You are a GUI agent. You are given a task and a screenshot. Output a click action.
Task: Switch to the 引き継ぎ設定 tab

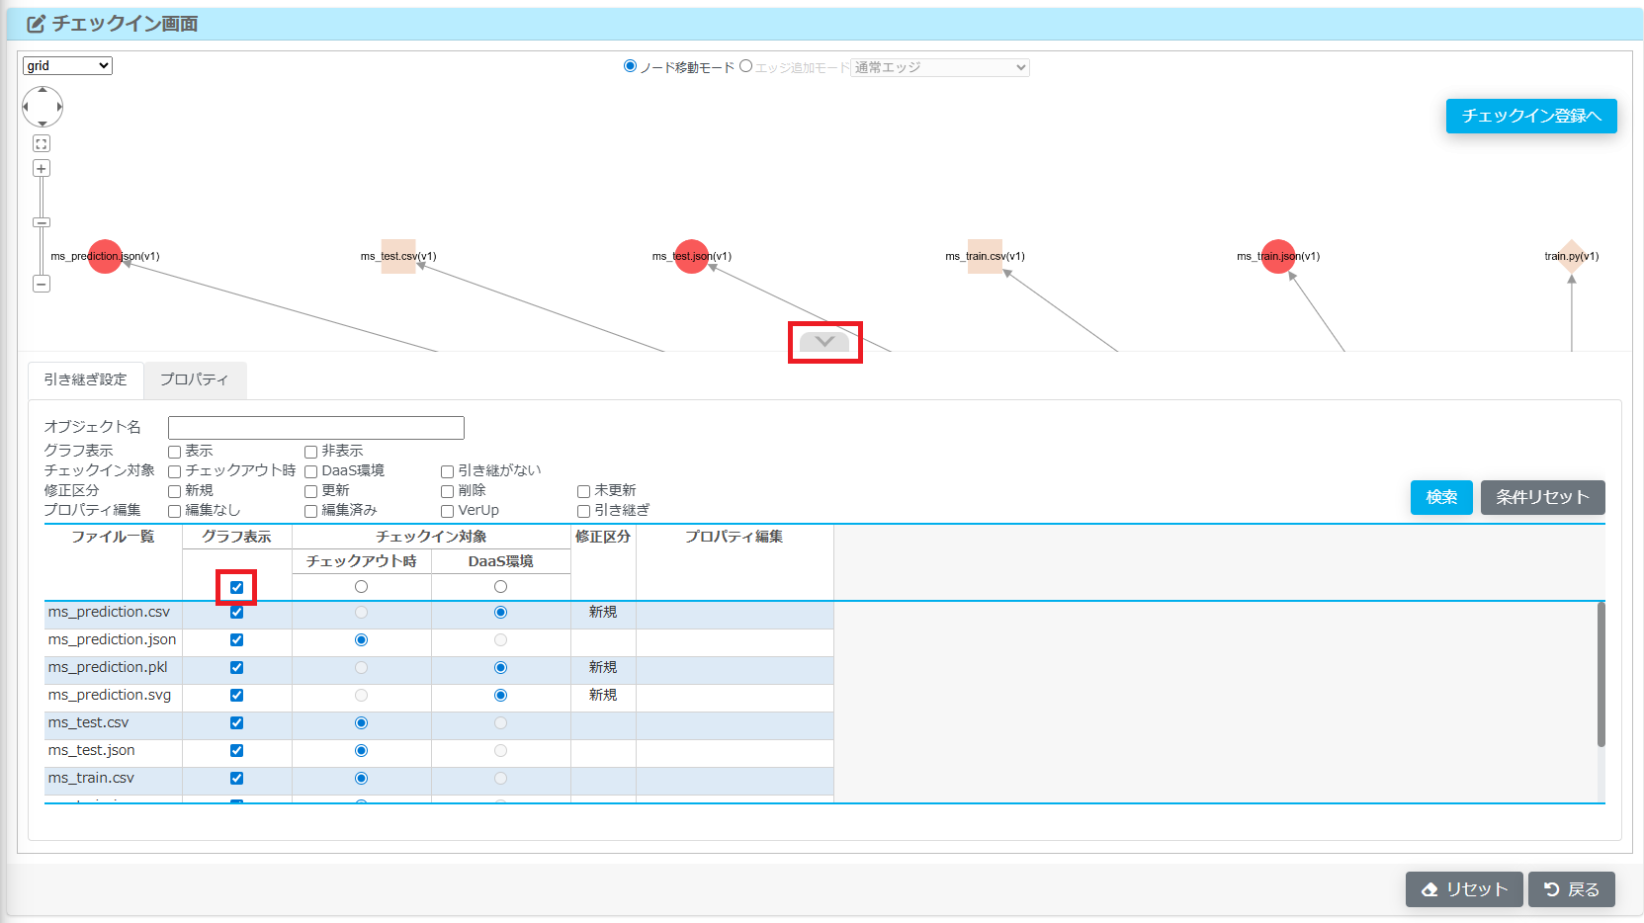pos(85,379)
